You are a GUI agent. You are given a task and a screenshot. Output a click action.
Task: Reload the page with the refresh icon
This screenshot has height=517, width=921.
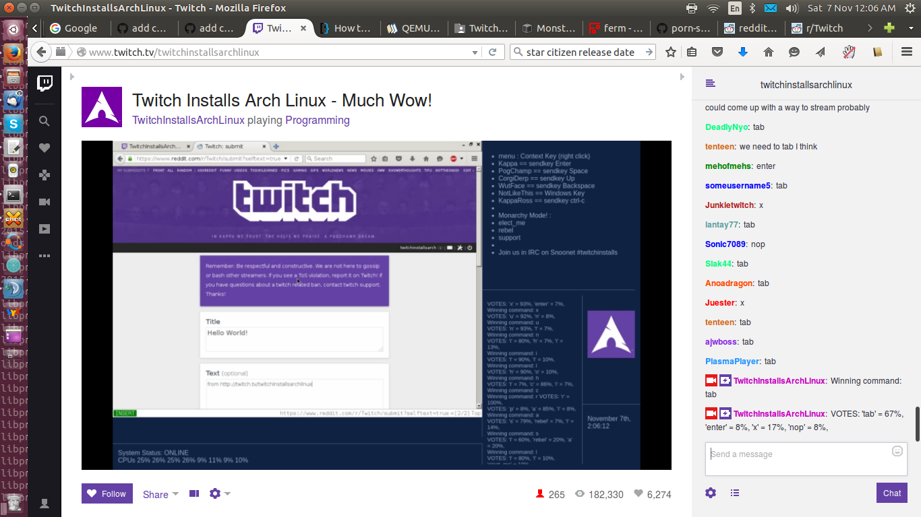(x=493, y=52)
